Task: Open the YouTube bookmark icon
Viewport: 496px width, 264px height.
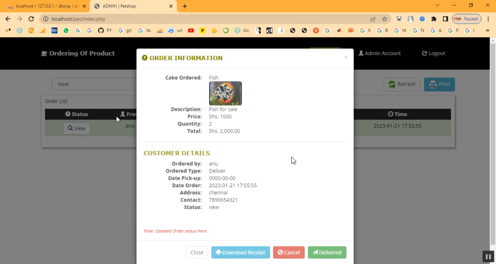Action: (191, 30)
